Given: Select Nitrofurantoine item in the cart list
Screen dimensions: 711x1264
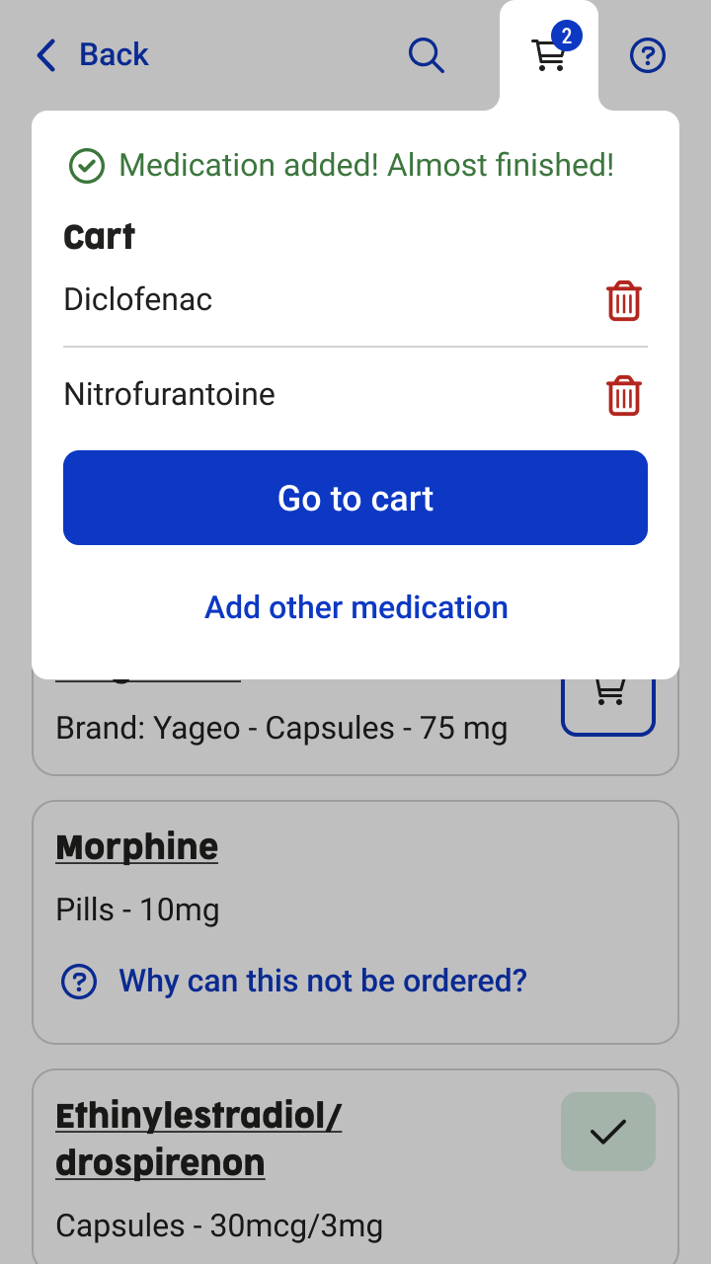Looking at the screenshot, I should coord(170,394).
